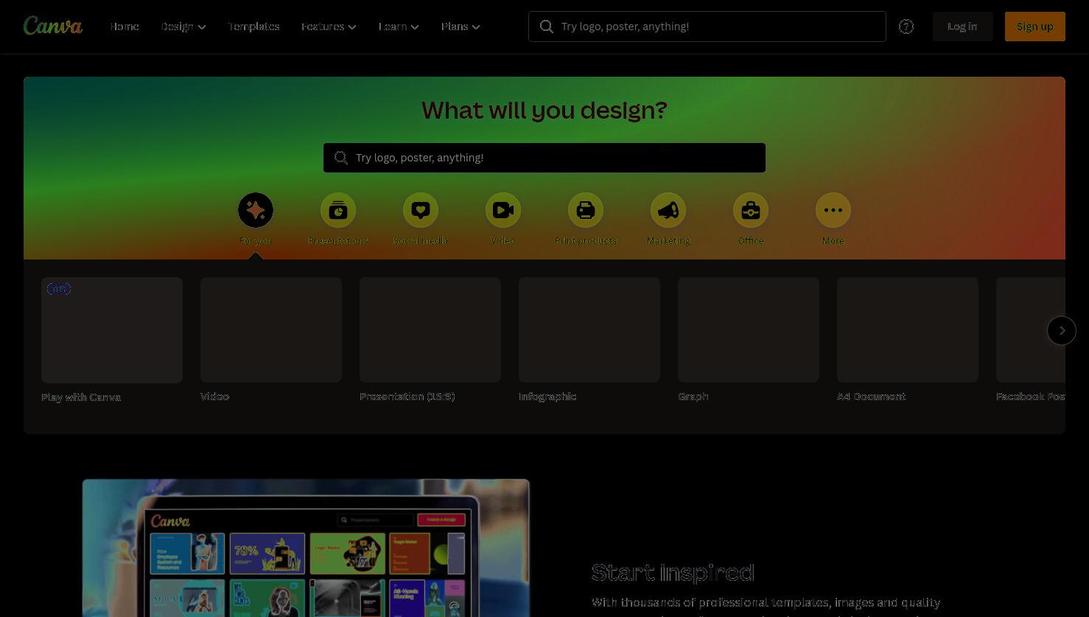Open the Video design card
The width and height of the screenshot is (1089, 617).
coord(271,330)
